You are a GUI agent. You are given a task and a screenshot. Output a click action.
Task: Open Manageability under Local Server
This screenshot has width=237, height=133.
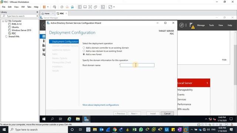[x=185, y=90]
